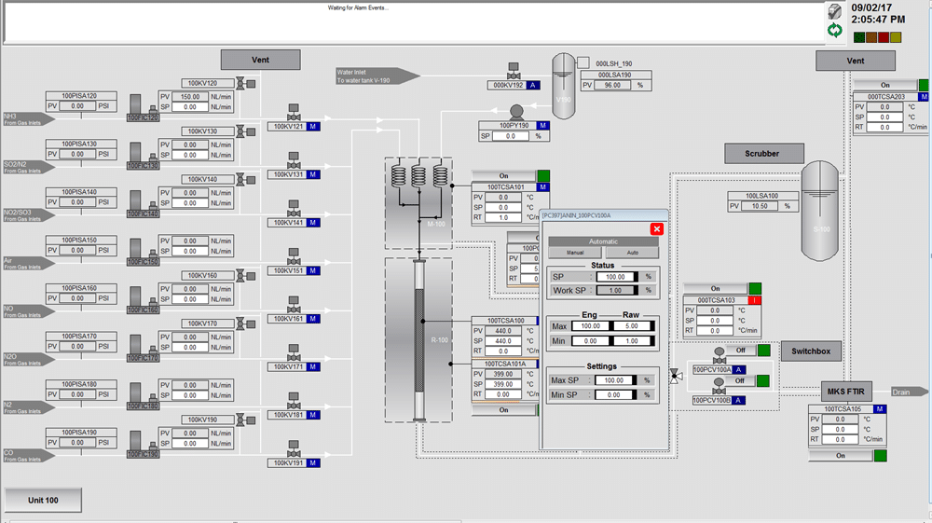
Task: Click the 100KV120 vent valve icon
Action: click(x=245, y=84)
